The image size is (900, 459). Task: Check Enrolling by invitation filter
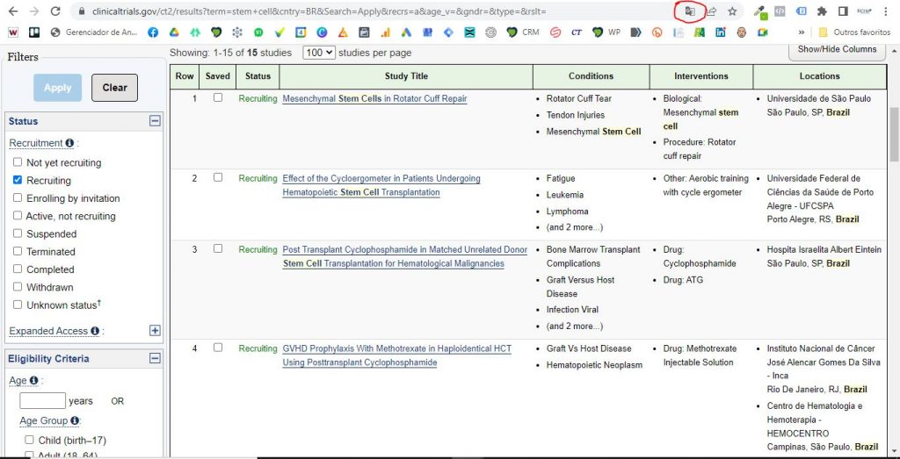point(18,197)
